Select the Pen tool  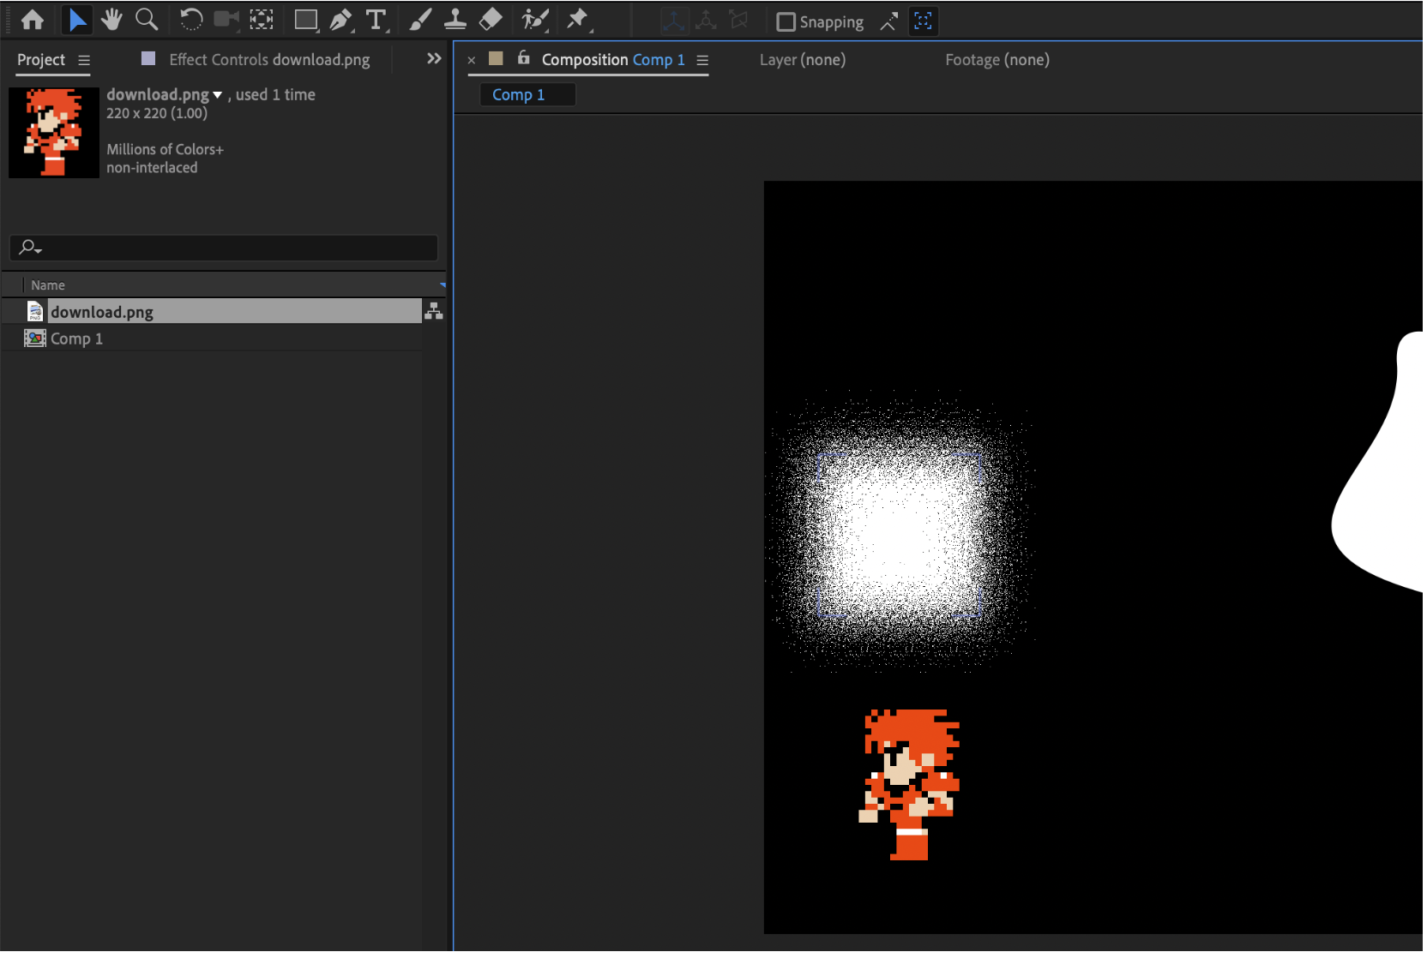(x=341, y=20)
